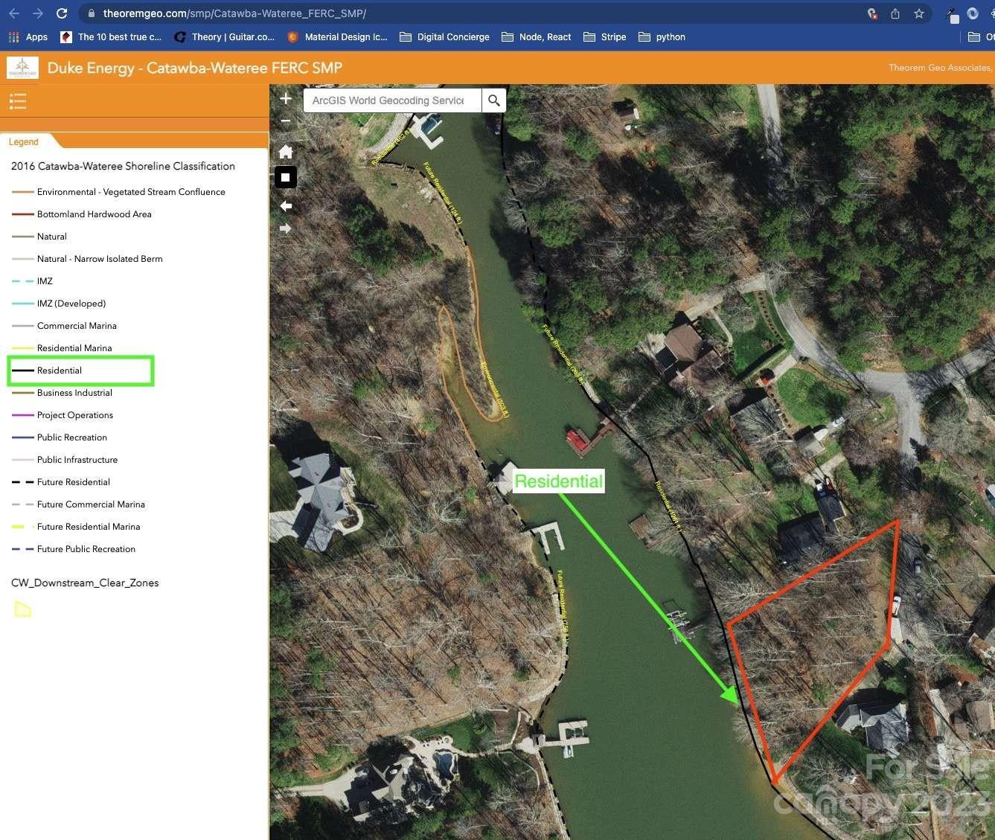Open the Stripe bookmarks folder
Screen dimensions: 995x840
point(605,36)
